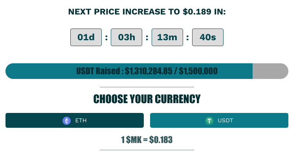Click the "1 $MK = $0.183" price text
This screenshot has width=297, height=152.
coord(147,140)
